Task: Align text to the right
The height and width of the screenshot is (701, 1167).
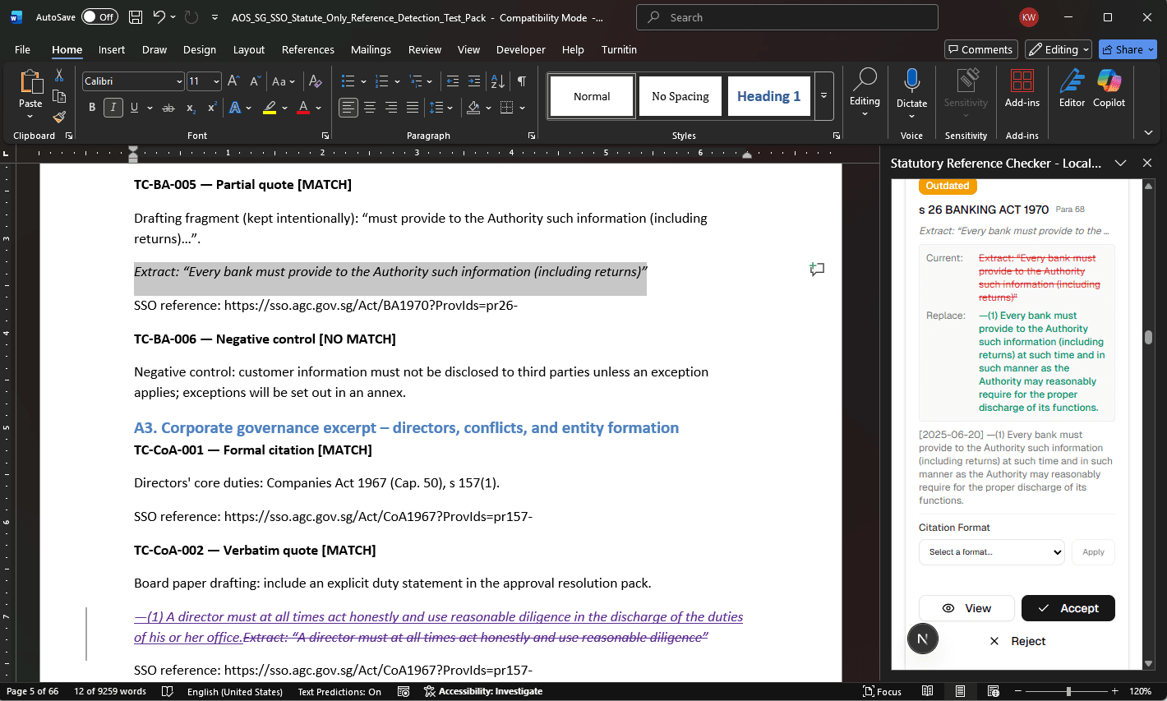Action: (391, 108)
